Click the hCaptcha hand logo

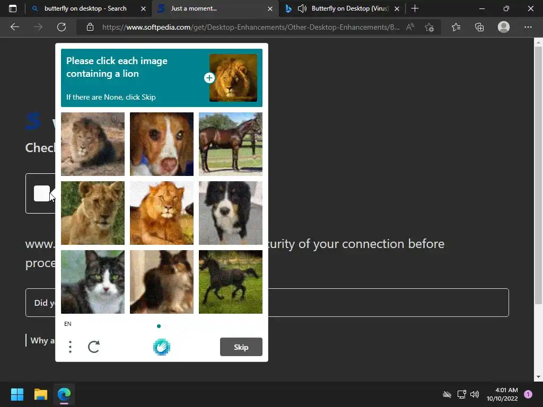coord(162,347)
